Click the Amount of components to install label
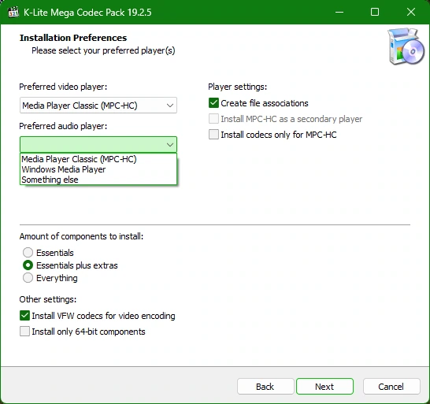The width and height of the screenshot is (430, 404). pos(81,236)
